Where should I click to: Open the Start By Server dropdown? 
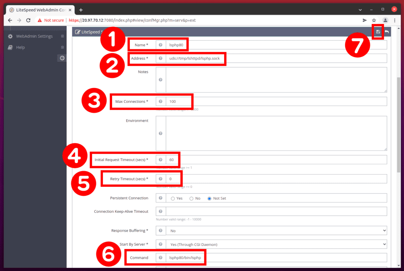(277, 244)
